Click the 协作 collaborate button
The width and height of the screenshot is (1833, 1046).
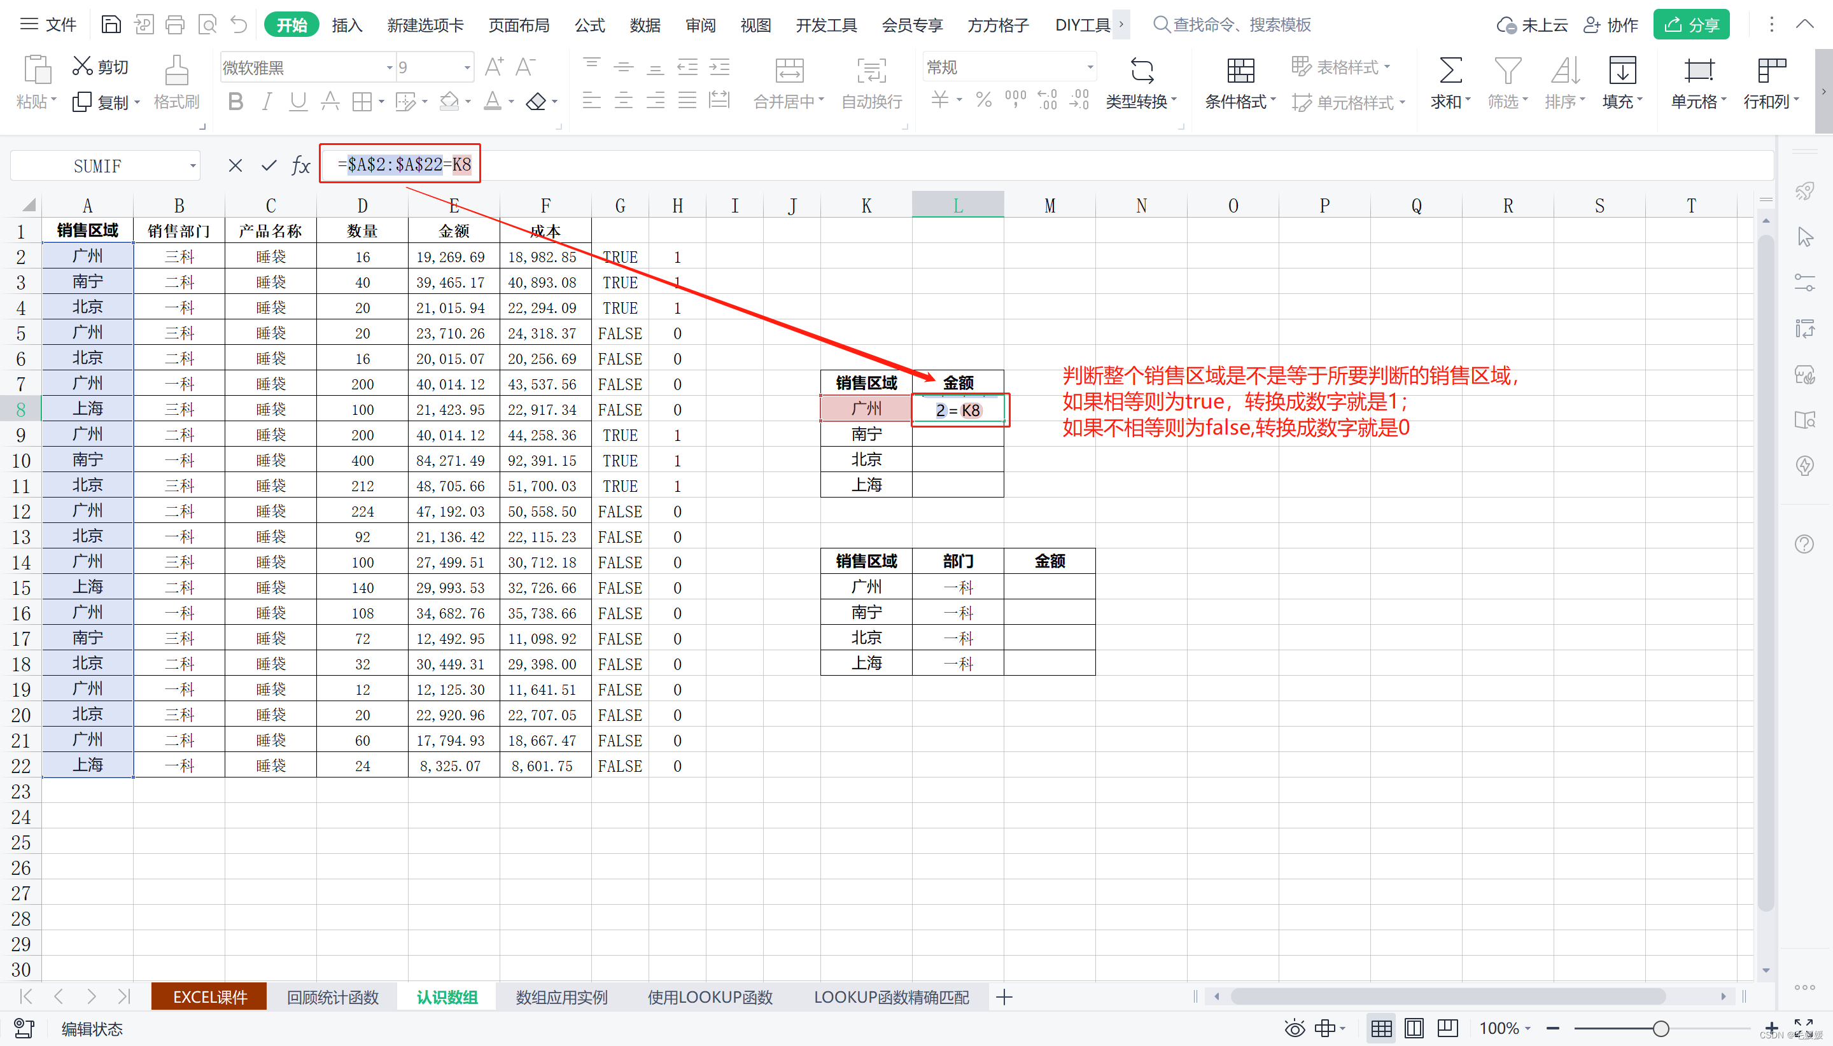pyautogui.click(x=1610, y=25)
